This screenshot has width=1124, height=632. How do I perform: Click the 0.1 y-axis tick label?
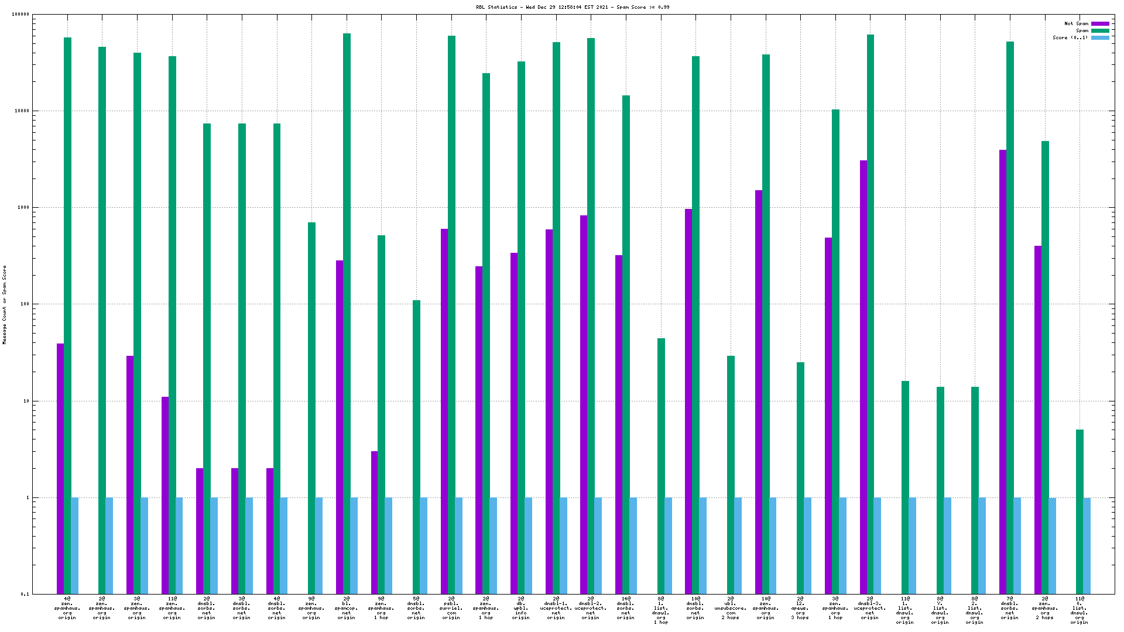[x=25, y=594]
